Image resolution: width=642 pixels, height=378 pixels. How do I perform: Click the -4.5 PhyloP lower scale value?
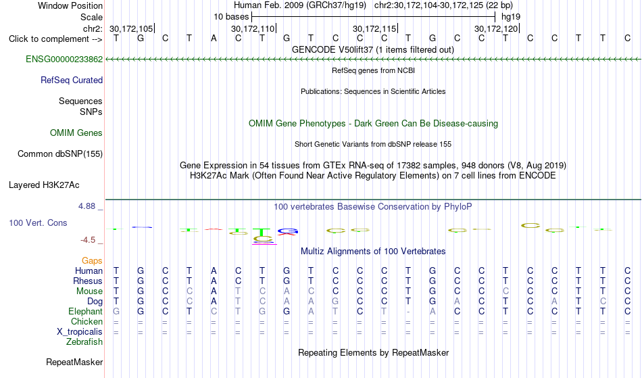pyautogui.click(x=88, y=240)
